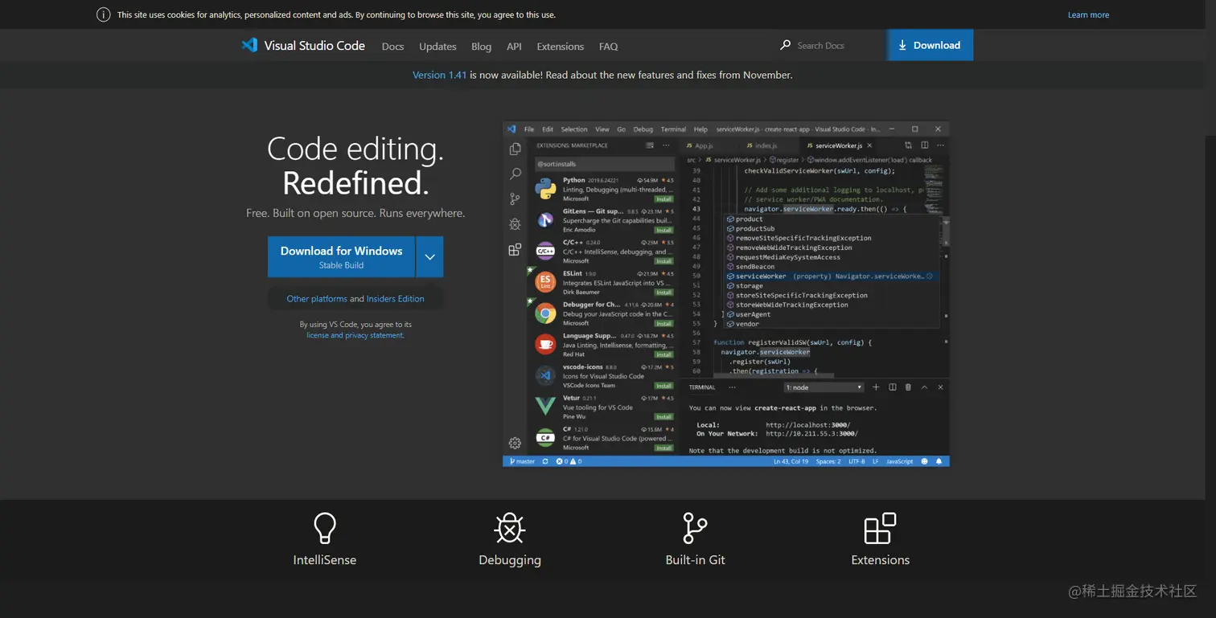The image size is (1216, 618).
Task: Follow the Learn more cookie link
Action: click(1088, 15)
